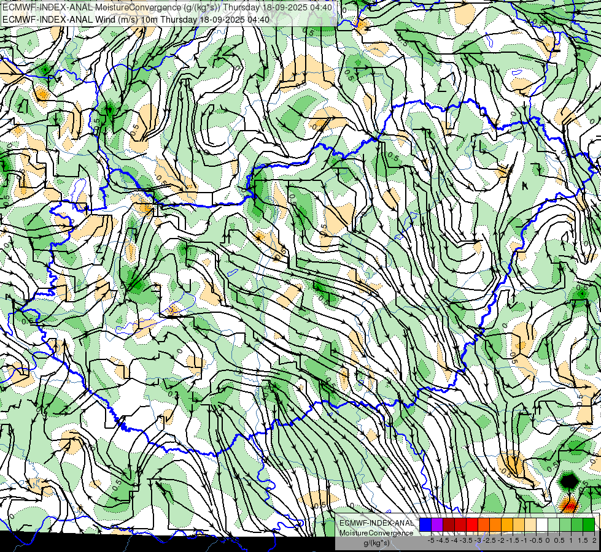Image resolution: width=601 pixels, height=552 pixels.
Task: Click the MoistureConvergence title line at top
Action: coord(167,7)
